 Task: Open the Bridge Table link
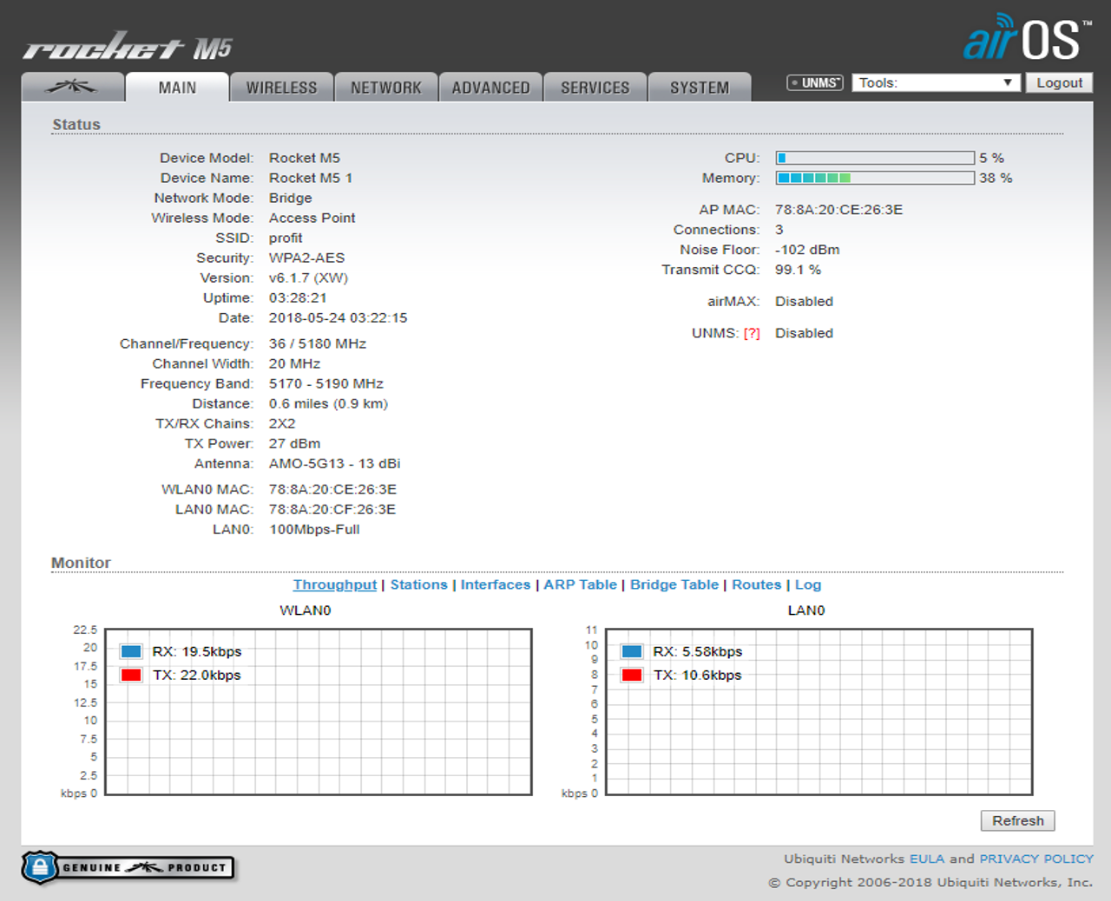pyautogui.click(x=674, y=585)
